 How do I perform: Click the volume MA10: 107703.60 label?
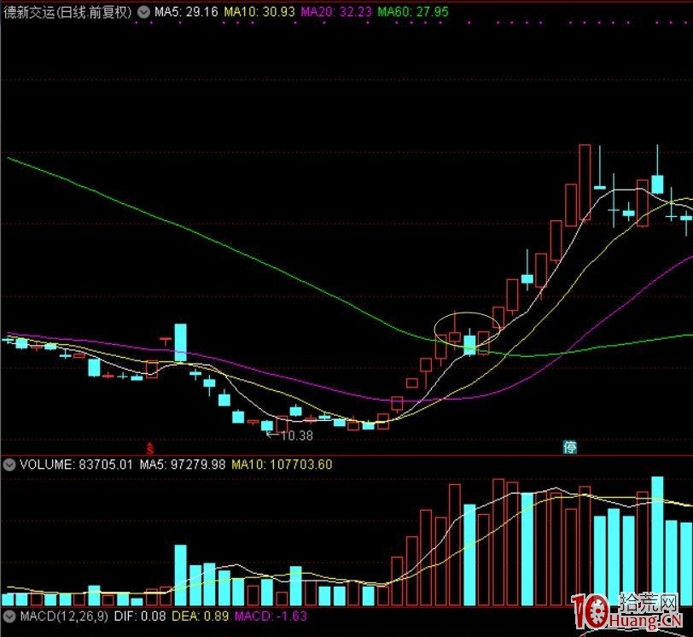coord(282,465)
